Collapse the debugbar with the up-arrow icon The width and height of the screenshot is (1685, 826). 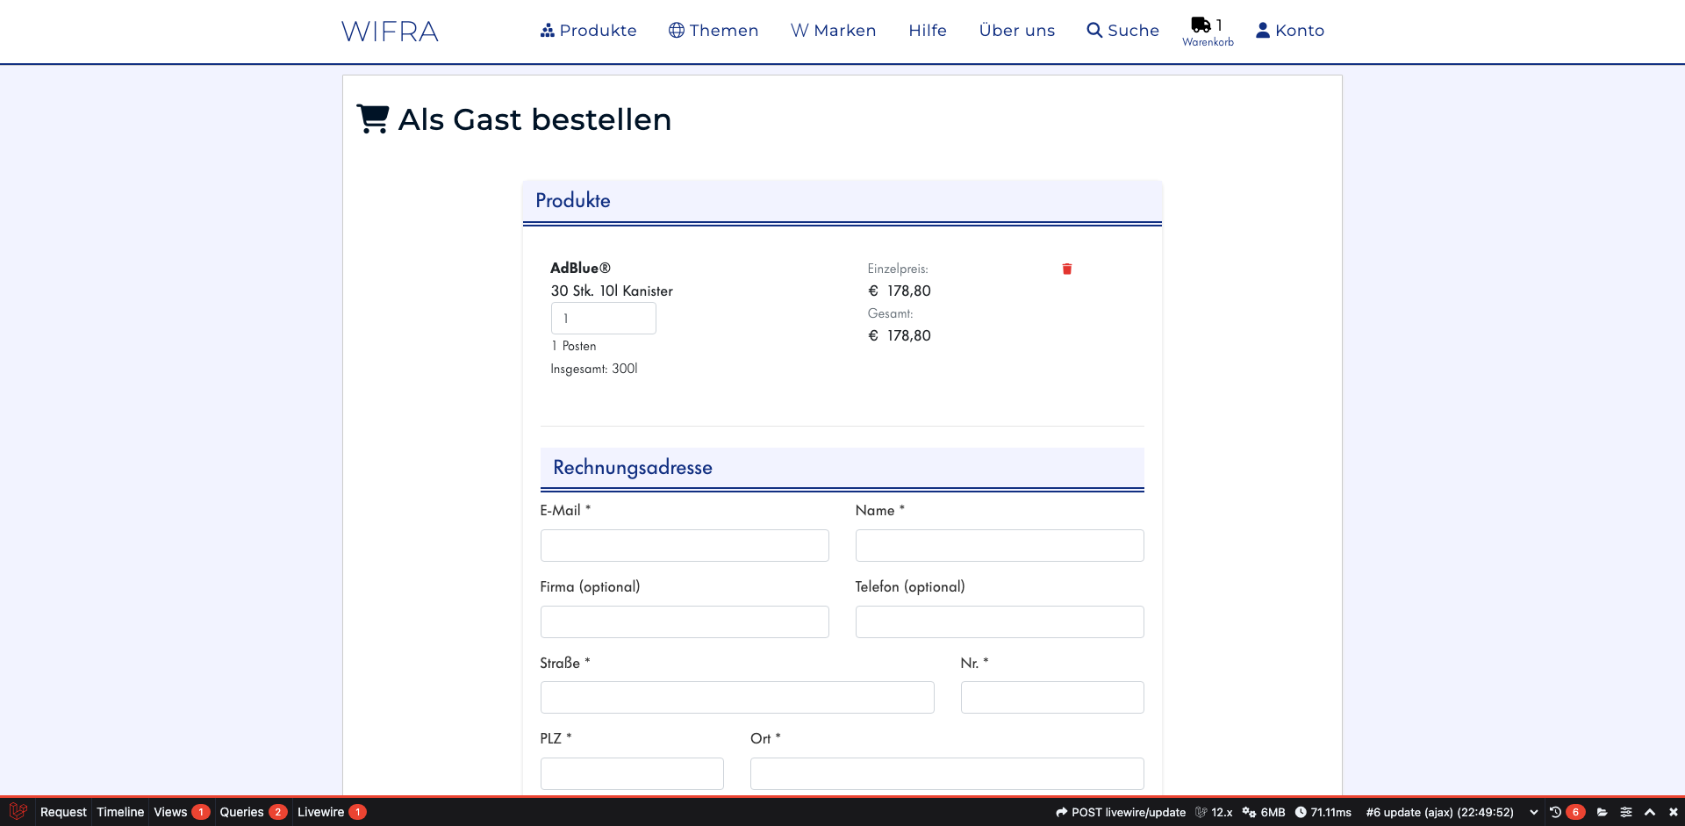pyautogui.click(x=1649, y=812)
